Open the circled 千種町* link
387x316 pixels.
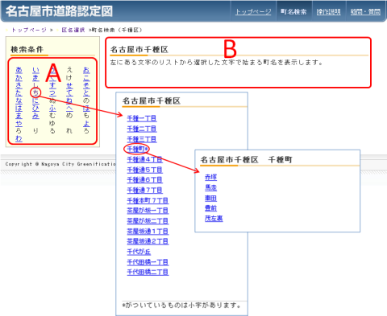[137, 149]
